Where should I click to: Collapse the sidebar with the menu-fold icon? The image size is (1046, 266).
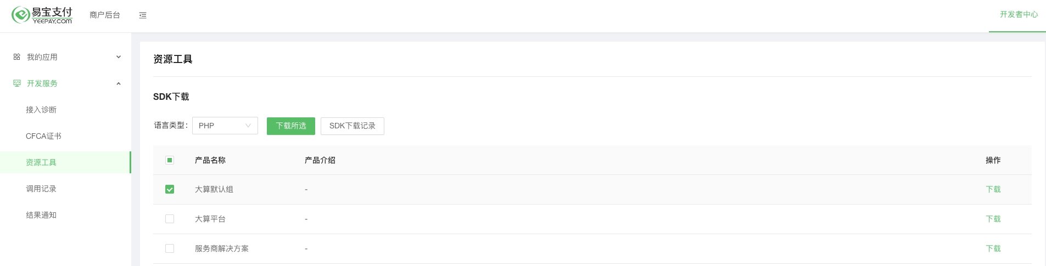pyautogui.click(x=143, y=15)
